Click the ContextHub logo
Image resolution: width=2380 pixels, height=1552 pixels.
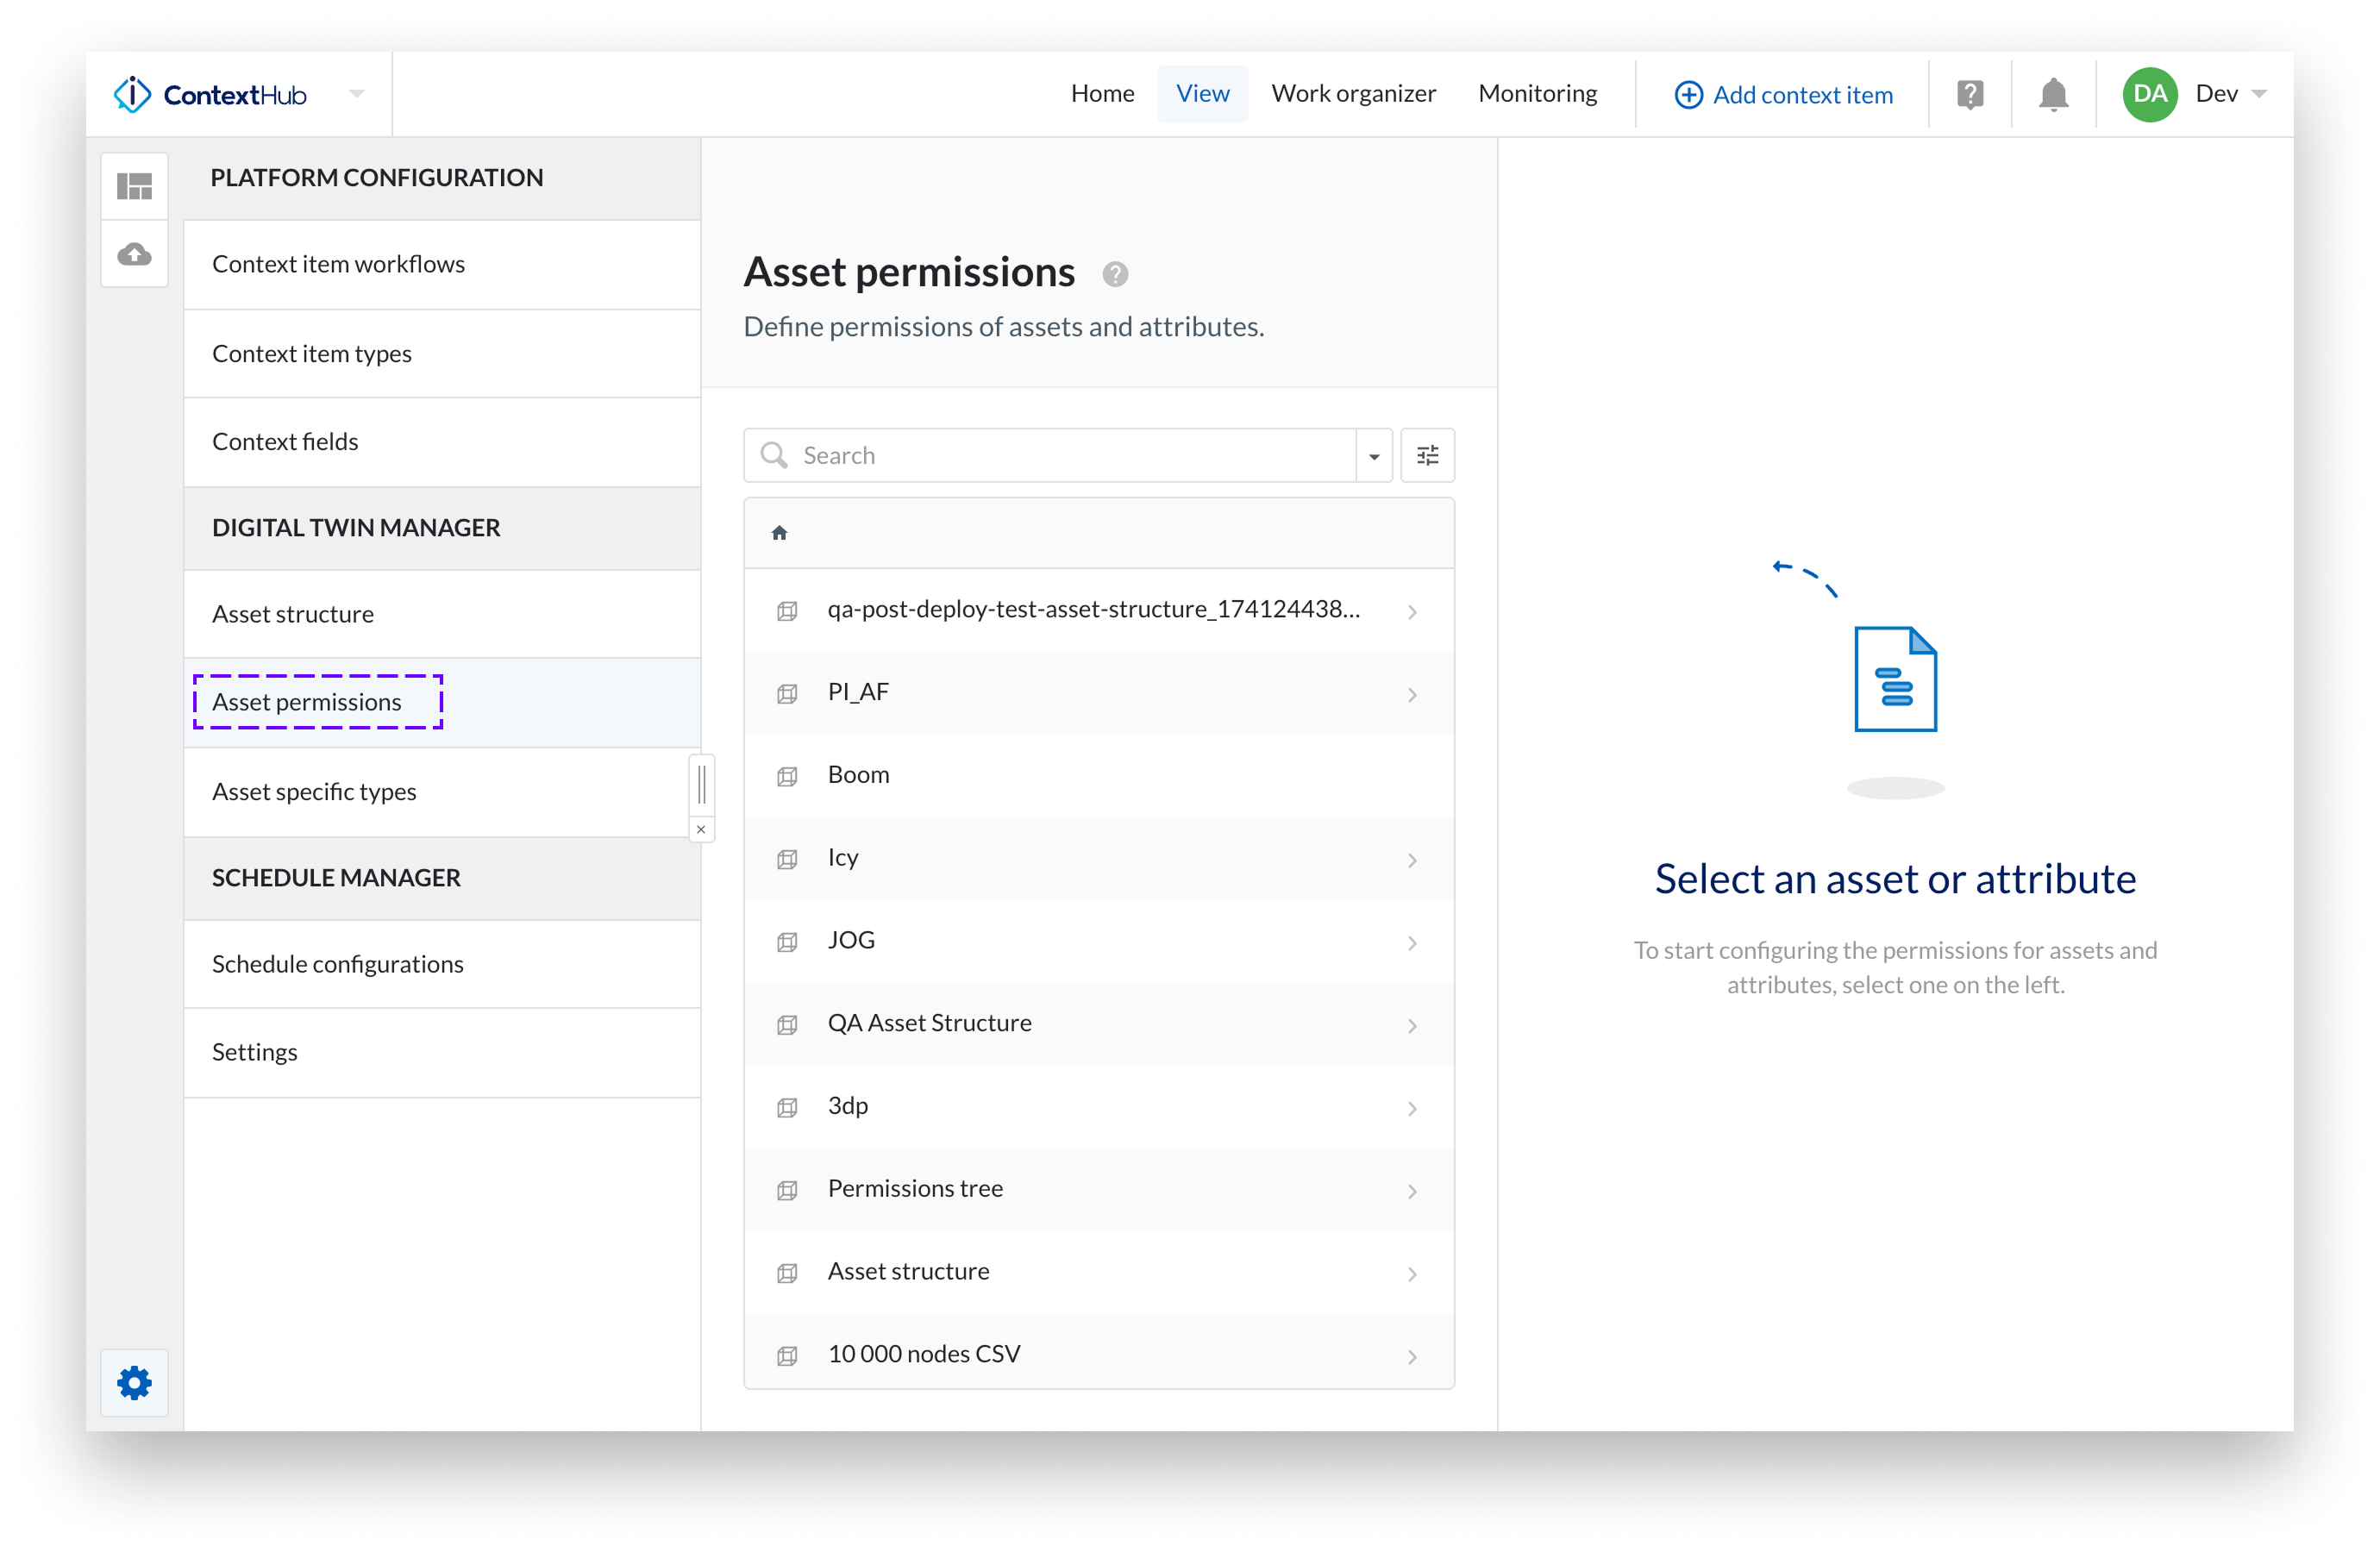pyautogui.click(x=211, y=95)
